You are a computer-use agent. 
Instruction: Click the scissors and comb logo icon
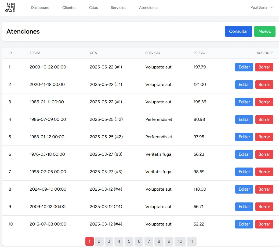[x=10, y=8]
